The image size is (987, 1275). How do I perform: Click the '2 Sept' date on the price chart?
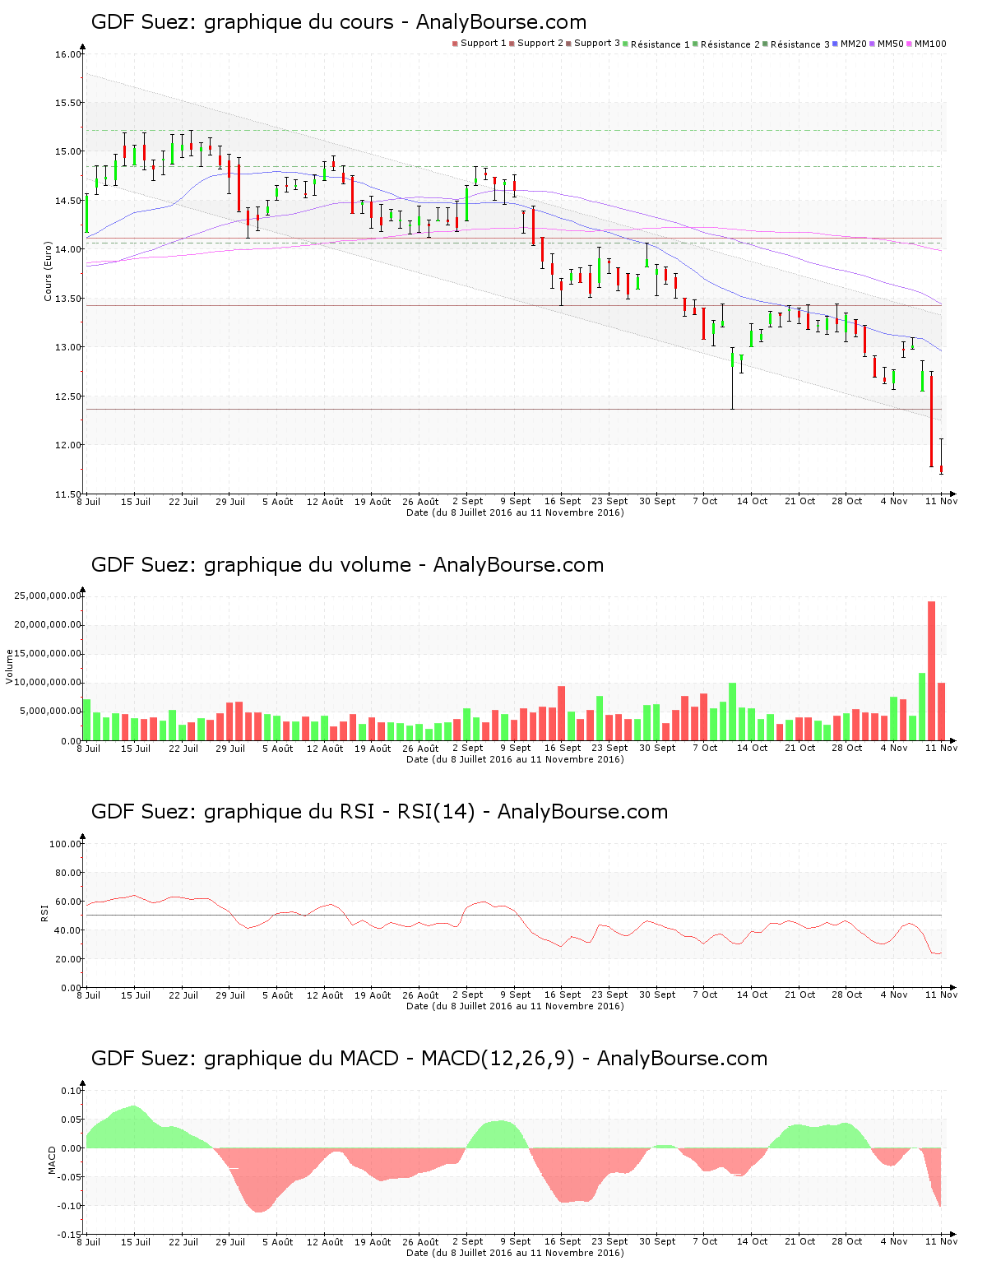[x=468, y=501]
